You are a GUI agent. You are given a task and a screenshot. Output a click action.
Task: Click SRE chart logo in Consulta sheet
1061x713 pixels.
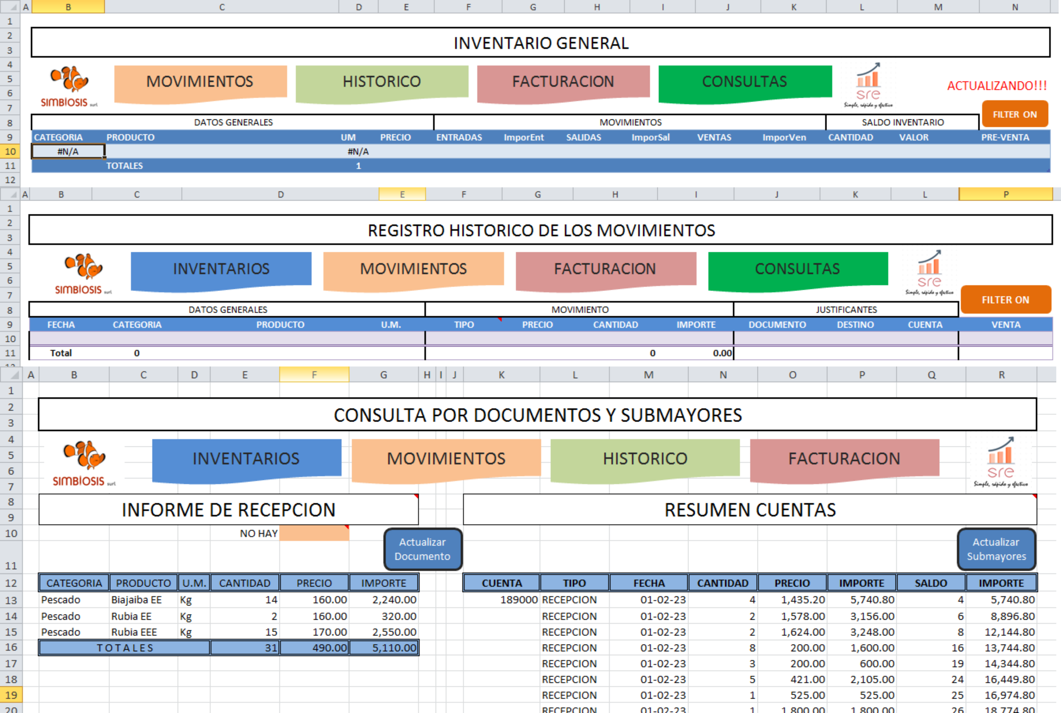(x=1000, y=461)
